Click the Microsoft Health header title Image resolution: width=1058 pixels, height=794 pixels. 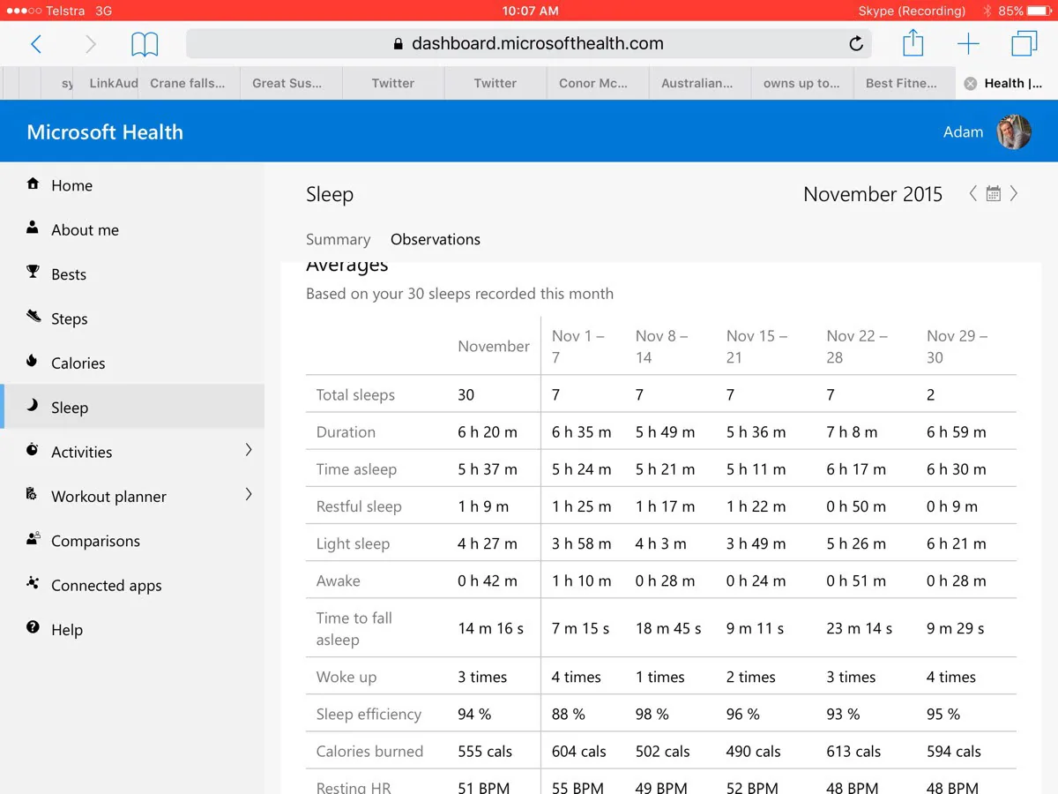tap(105, 132)
